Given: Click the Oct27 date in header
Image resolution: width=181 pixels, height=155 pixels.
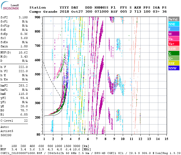Looking at the screenshot, I should point(77,12).
